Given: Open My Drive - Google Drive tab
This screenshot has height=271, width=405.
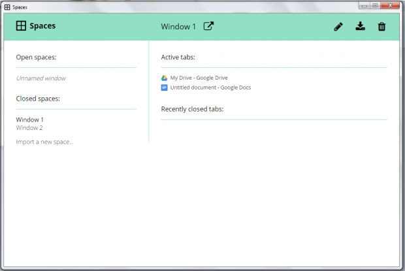Looking at the screenshot, I should tap(199, 78).
